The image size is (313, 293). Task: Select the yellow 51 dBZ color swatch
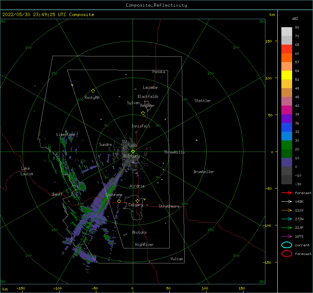click(x=287, y=75)
